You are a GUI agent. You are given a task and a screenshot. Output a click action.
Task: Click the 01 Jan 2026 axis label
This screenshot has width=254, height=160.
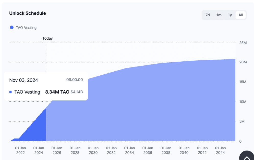(x=57, y=150)
